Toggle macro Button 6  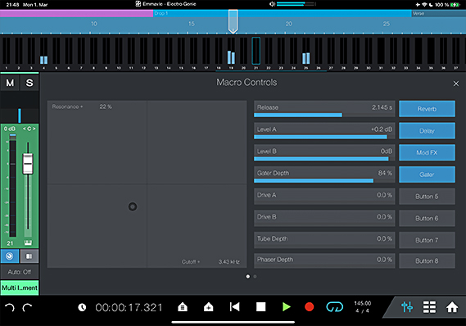pyautogui.click(x=427, y=219)
